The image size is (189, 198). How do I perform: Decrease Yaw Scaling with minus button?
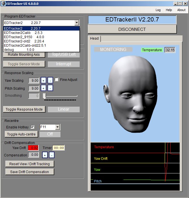click(50, 80)
